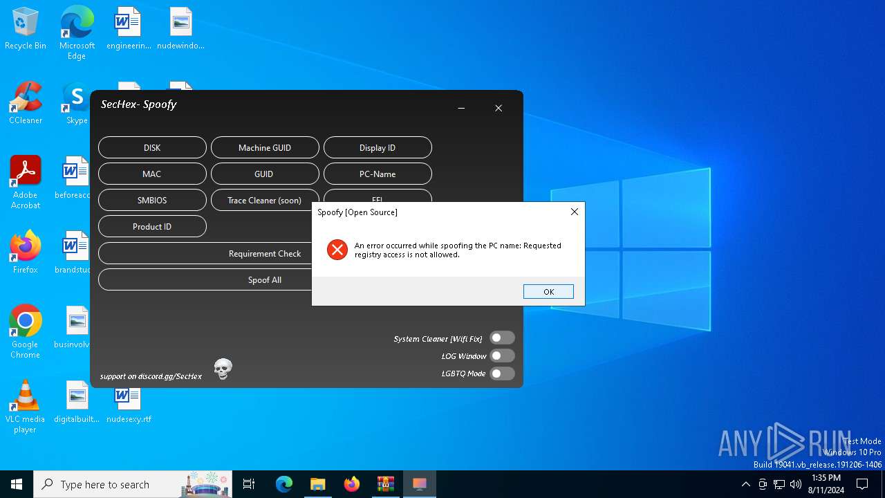Close the SecHex Spoofy window
Image resolution: width=885 pixels, height=498 pixels.
coord(499,108)
